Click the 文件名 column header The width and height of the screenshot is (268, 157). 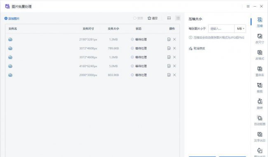click(x=13, y=29)
